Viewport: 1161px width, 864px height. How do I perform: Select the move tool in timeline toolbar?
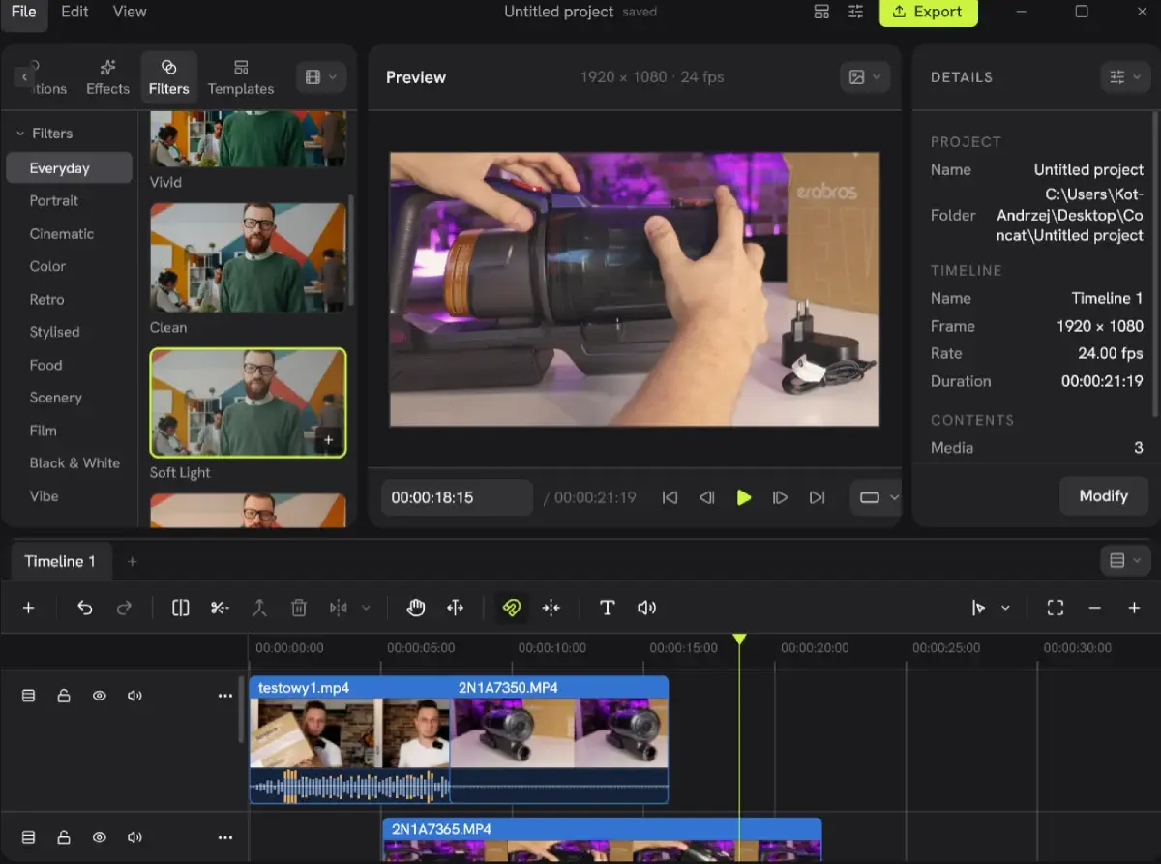[455, 608]
